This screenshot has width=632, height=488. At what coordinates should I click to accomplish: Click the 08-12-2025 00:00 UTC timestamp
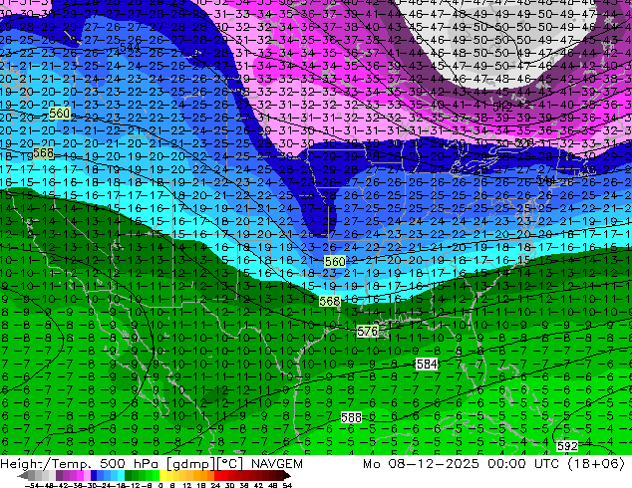pos(474,464)
